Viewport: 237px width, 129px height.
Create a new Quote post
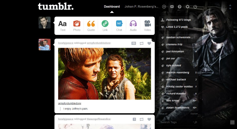tap(91, 26)
